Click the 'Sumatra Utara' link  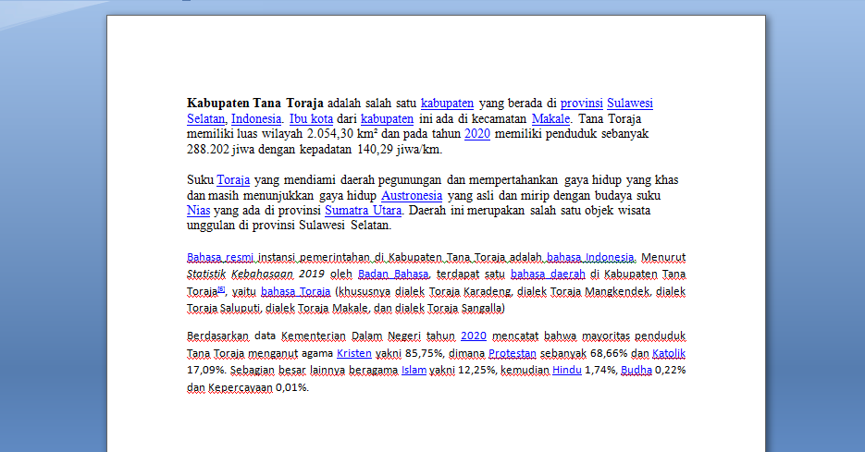click(363, 210)
